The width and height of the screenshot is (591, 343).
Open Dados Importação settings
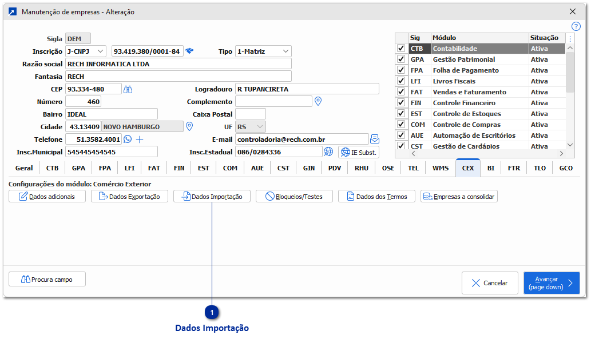point(212,197)
